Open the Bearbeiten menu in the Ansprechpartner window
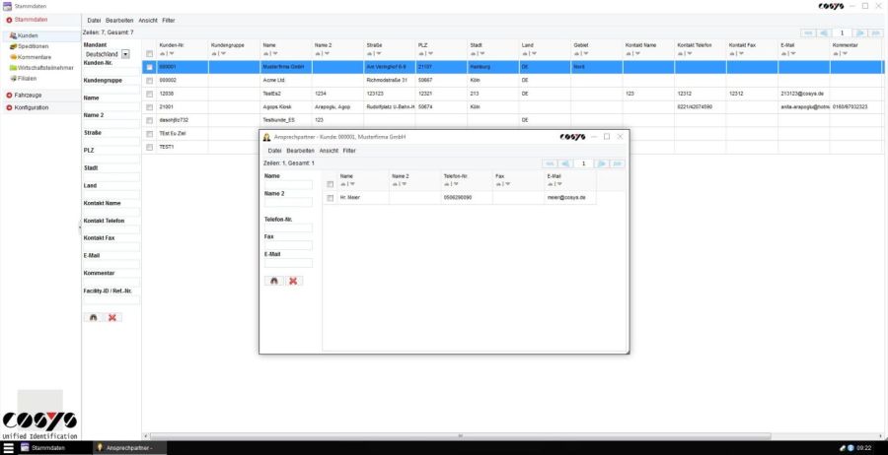The image size is (888, 455). pyautogui.click(x=300, y=151)
